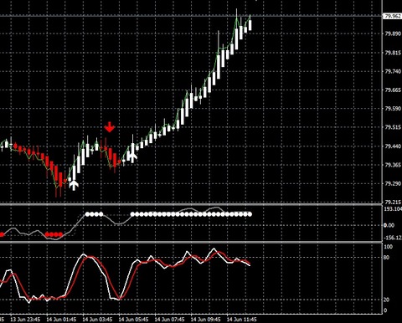This screenshot has width=402, height=323.
Task: Click the white up-arrow signal near 14 Jun 05:45
Action: tap(133, 157)
